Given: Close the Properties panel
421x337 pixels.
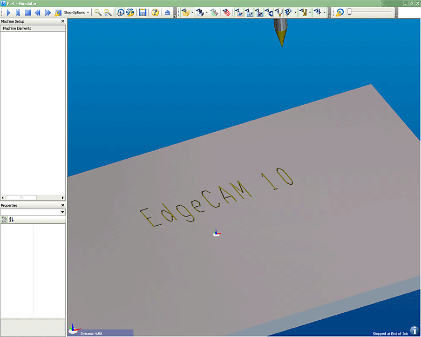Looking at the screenshot, I should (x=63, y=205).
